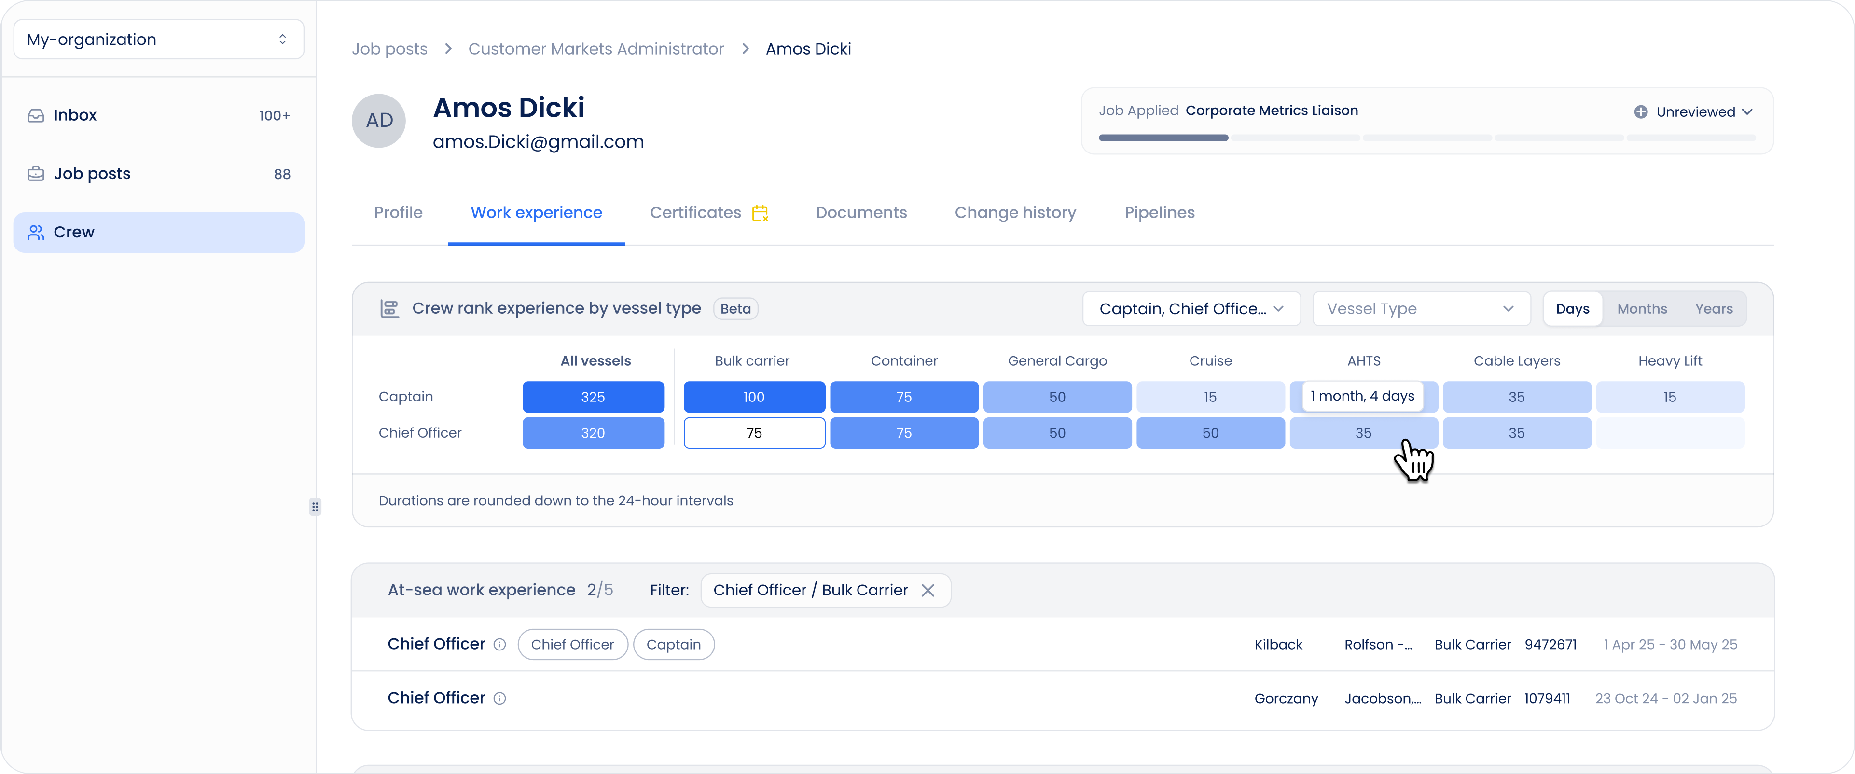
Task: Switch duration units to Months
Action: click(1642, 309)
